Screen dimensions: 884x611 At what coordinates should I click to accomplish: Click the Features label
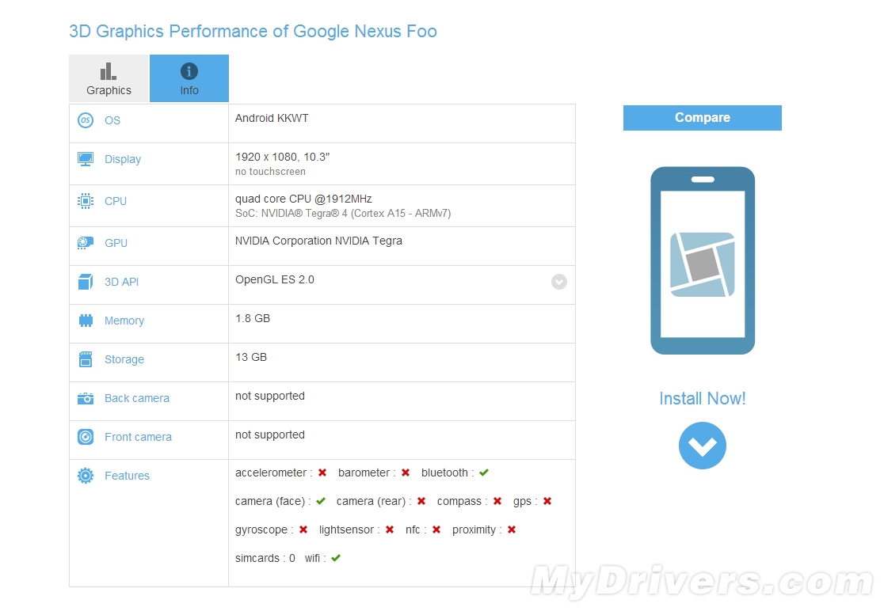128,476
